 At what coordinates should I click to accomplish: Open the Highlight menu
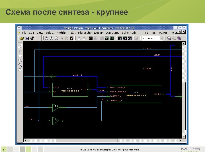point(62,33)
